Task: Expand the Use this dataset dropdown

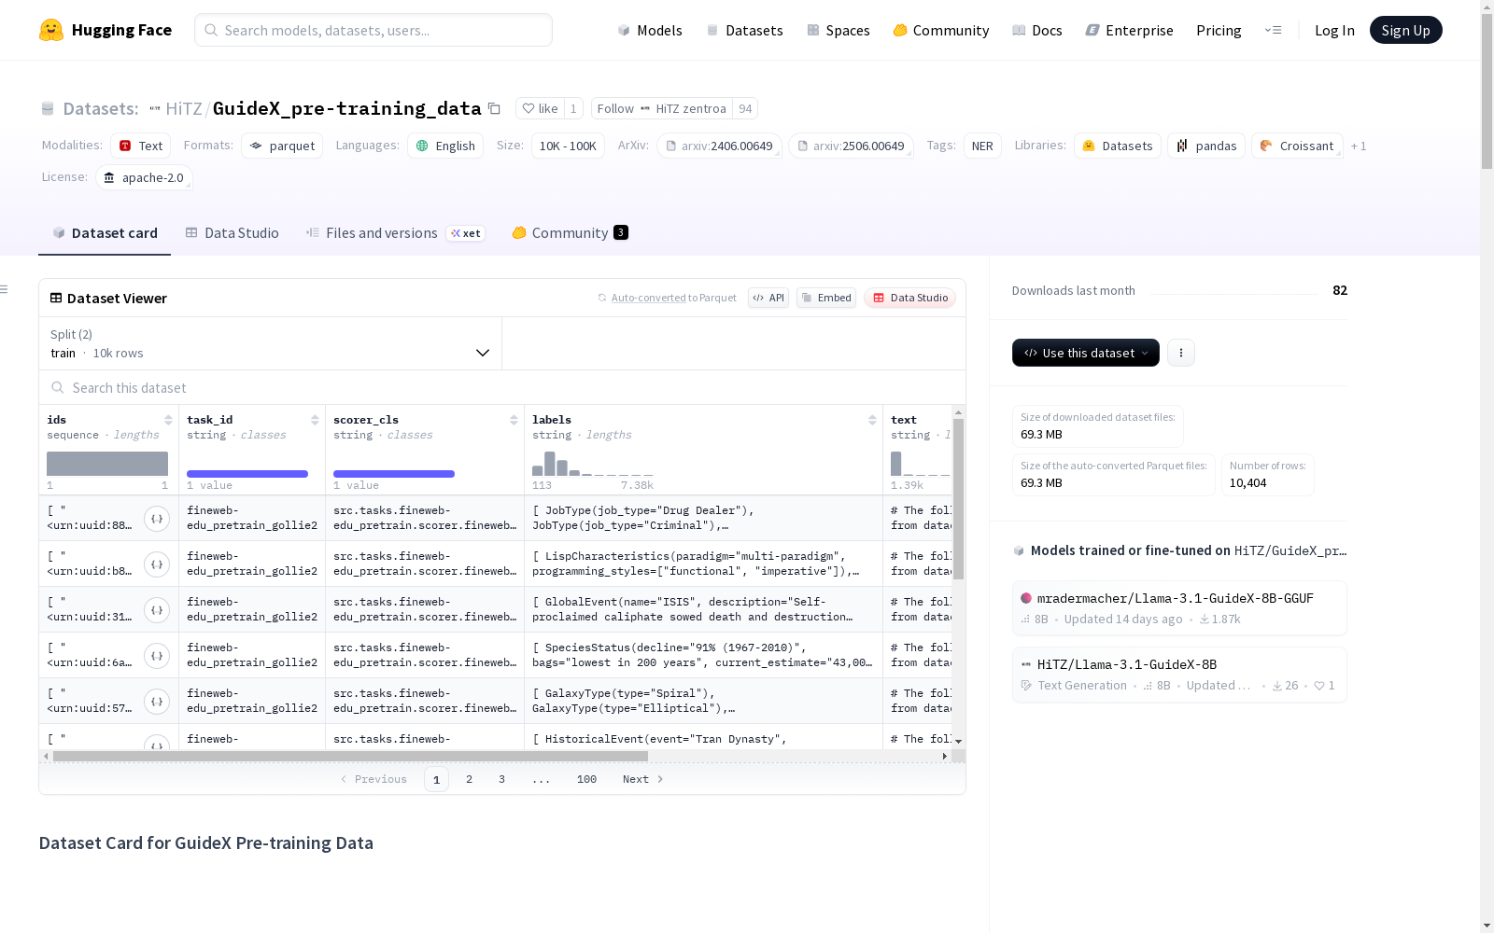Action: tap(1086, 353)
